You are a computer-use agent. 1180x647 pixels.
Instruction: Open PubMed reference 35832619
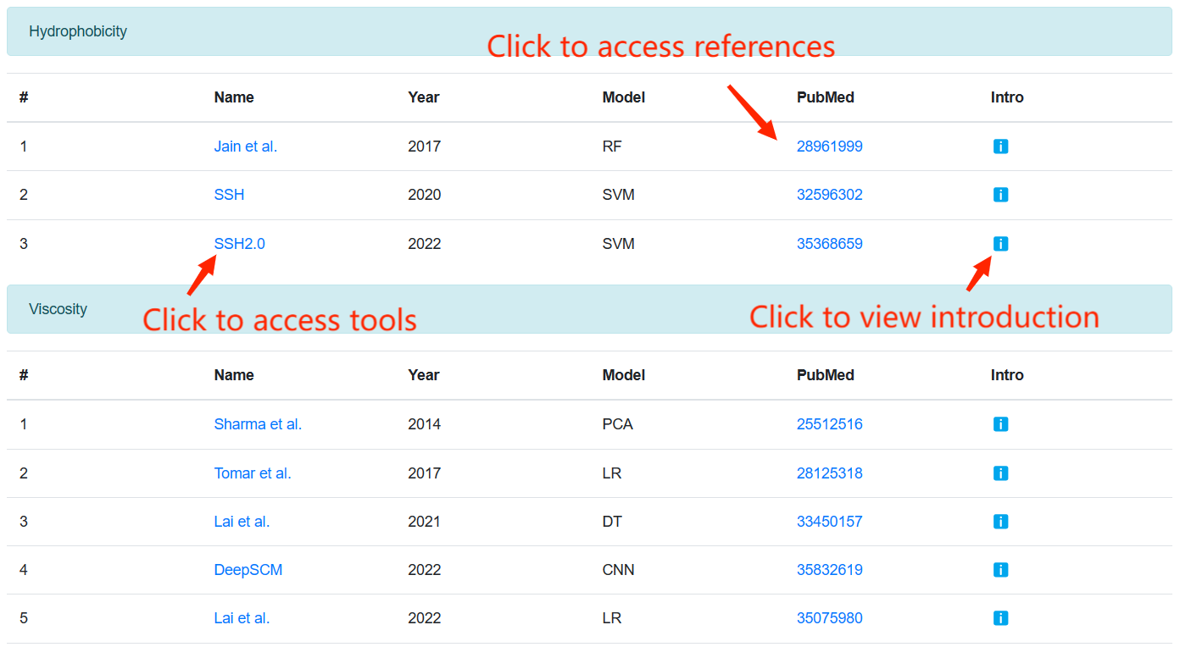[x=830, y=570]
